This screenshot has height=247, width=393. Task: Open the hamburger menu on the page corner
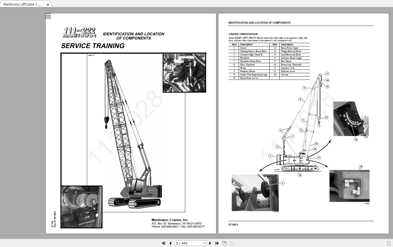point(48,16)
